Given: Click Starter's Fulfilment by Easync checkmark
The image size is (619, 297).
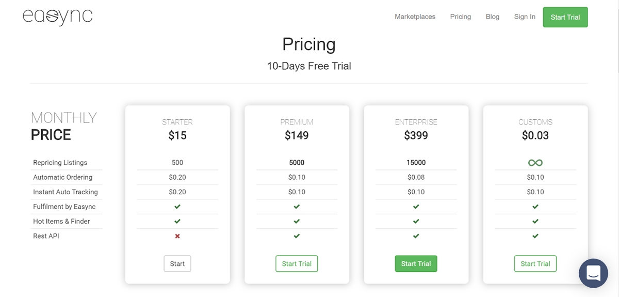Looking at the screenshot, I should click(177, 207).
